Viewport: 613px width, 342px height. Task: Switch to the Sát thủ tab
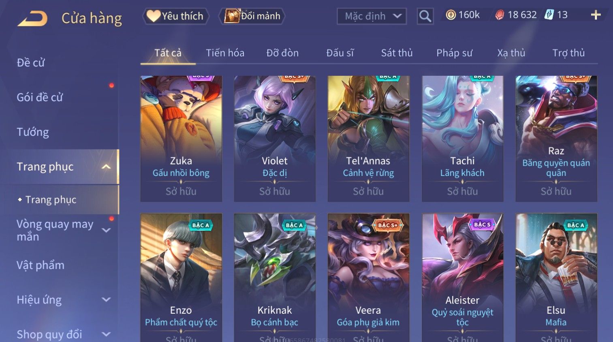(397, 53)
